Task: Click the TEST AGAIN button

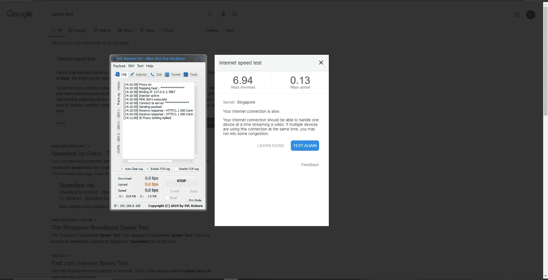Action: 305,146
